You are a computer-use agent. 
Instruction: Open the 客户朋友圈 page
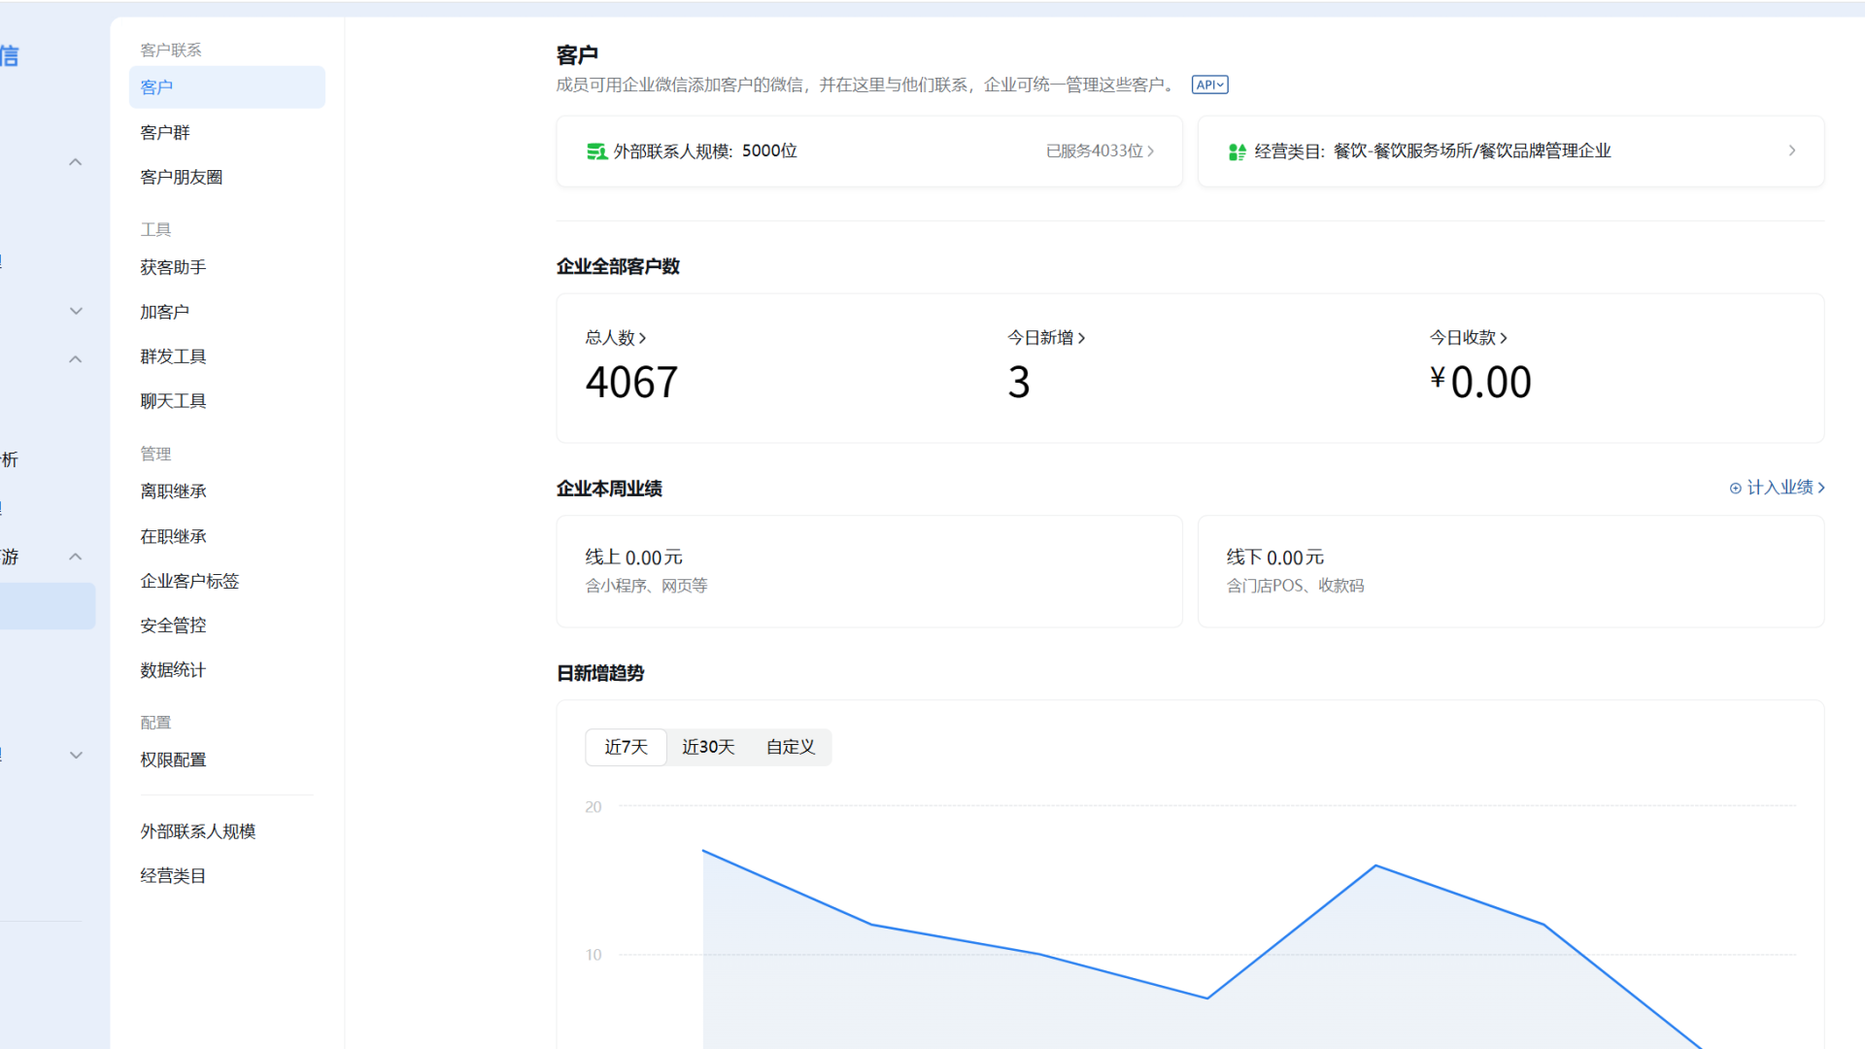pyautogui.click(x=182, y=176)
